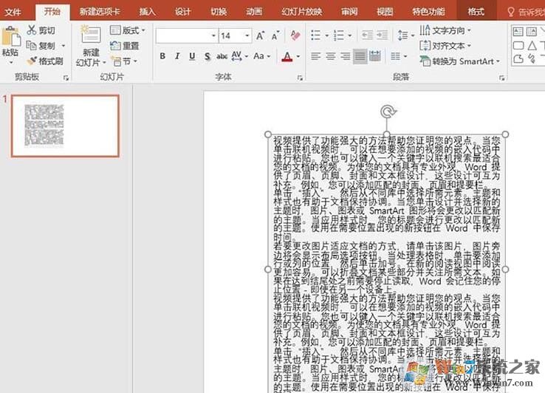
Task: Increase font size with large A
Action: [260, 35]
